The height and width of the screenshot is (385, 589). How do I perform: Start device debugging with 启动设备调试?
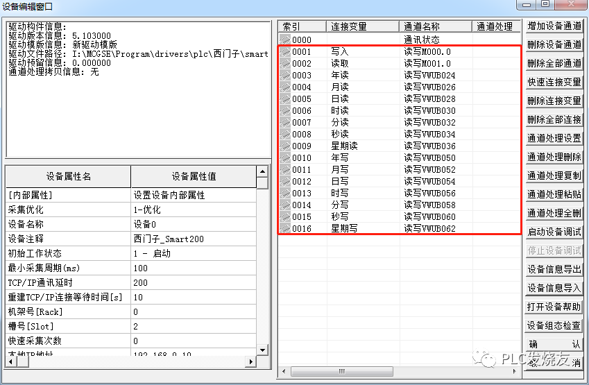pos(554,232)
